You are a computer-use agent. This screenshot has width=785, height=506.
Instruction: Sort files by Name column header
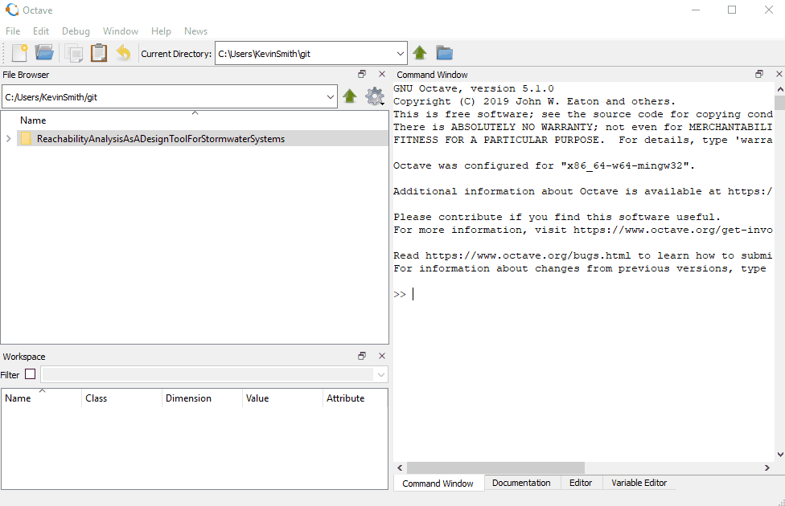[x=195, y=120]
